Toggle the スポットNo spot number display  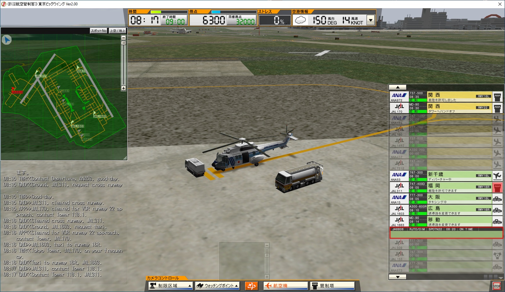point(99,31)
